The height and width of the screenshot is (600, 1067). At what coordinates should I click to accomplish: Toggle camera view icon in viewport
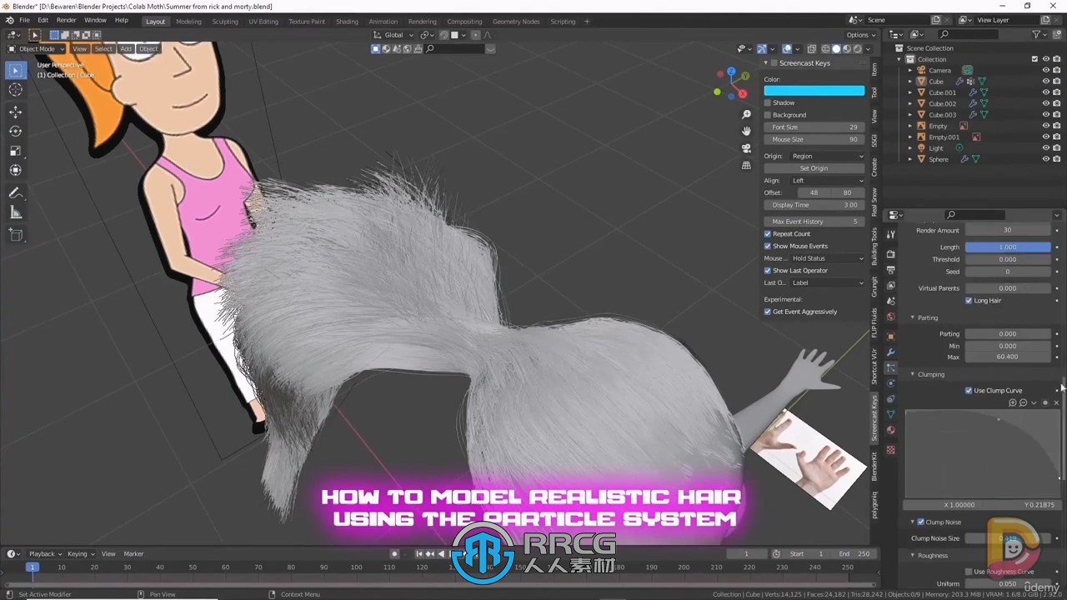tap(746, 148)
